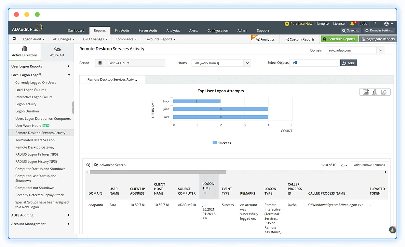The image size is (405, 247).
Task: Click the chat assistant icon at bottom right
Action: tap(392, 230)
